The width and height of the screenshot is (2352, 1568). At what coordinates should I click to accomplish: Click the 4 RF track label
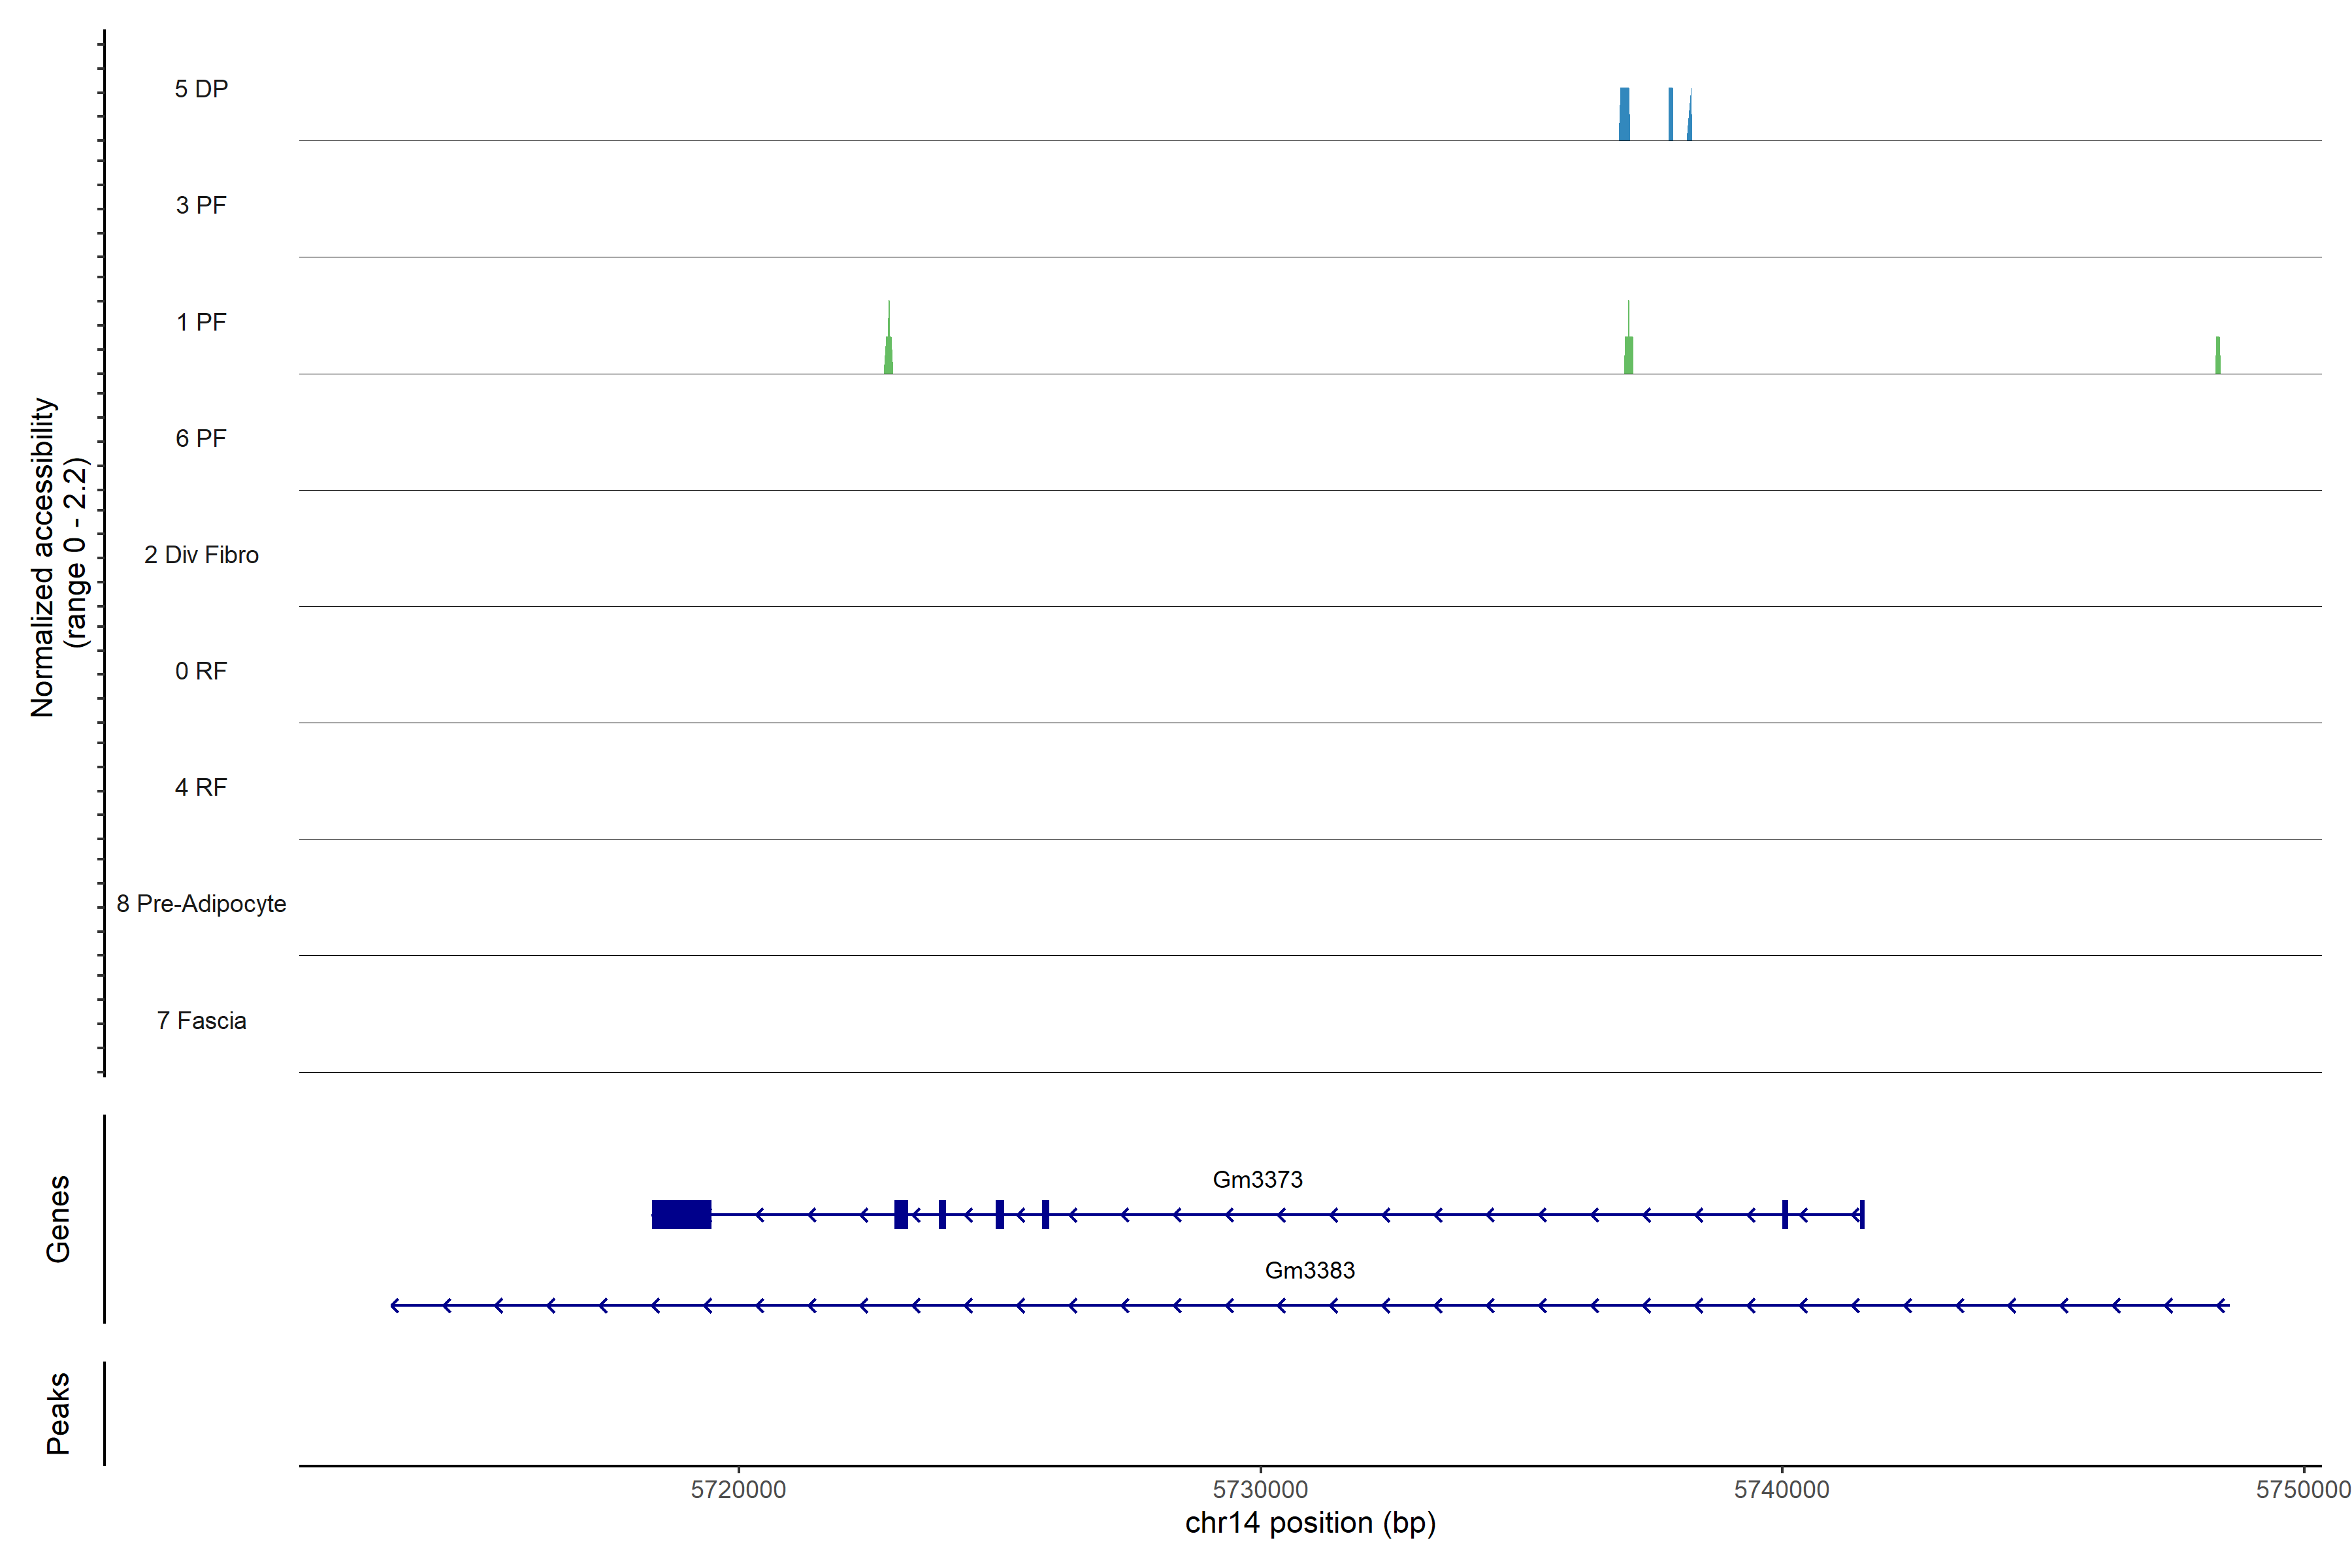point(201,787)
